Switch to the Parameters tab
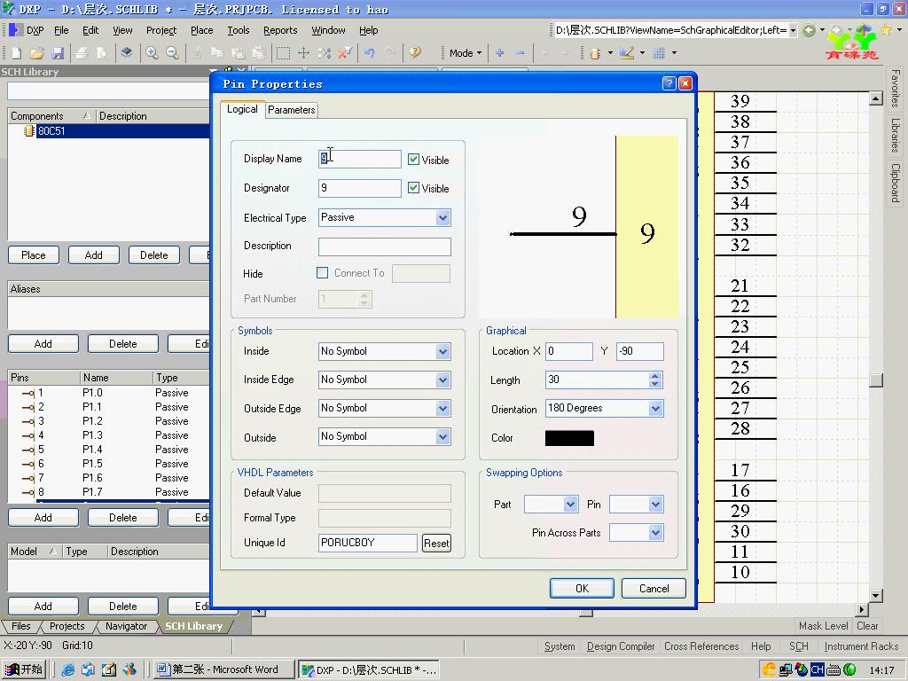This screenshot has width=908, height=681. point(291,109)
